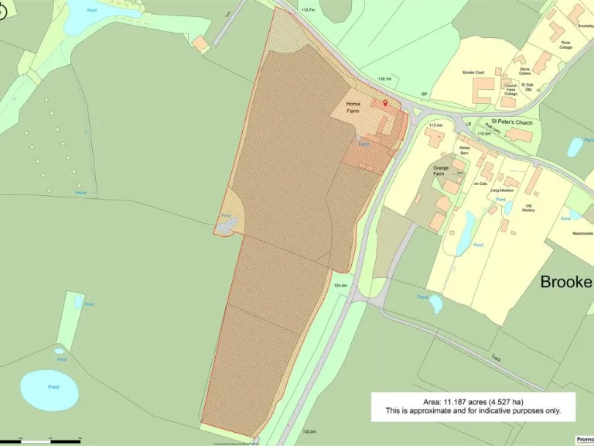The width and height of the screenshot is (594, 446).
Task: Click the Promap logo
Action: pyautogui.click(x=585, y=438)
